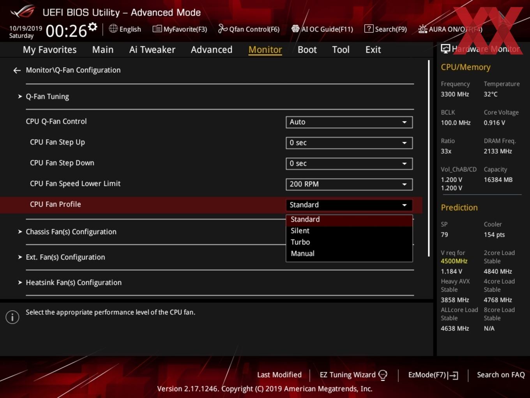The width and height of the screenshot is (530, 398).
Task: Click the 0.916 V core voltage value
Action: click(495, 123)
